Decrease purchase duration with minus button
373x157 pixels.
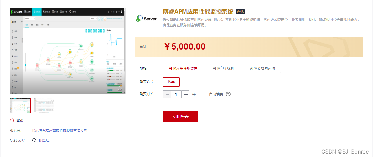[x=167, y=94]
